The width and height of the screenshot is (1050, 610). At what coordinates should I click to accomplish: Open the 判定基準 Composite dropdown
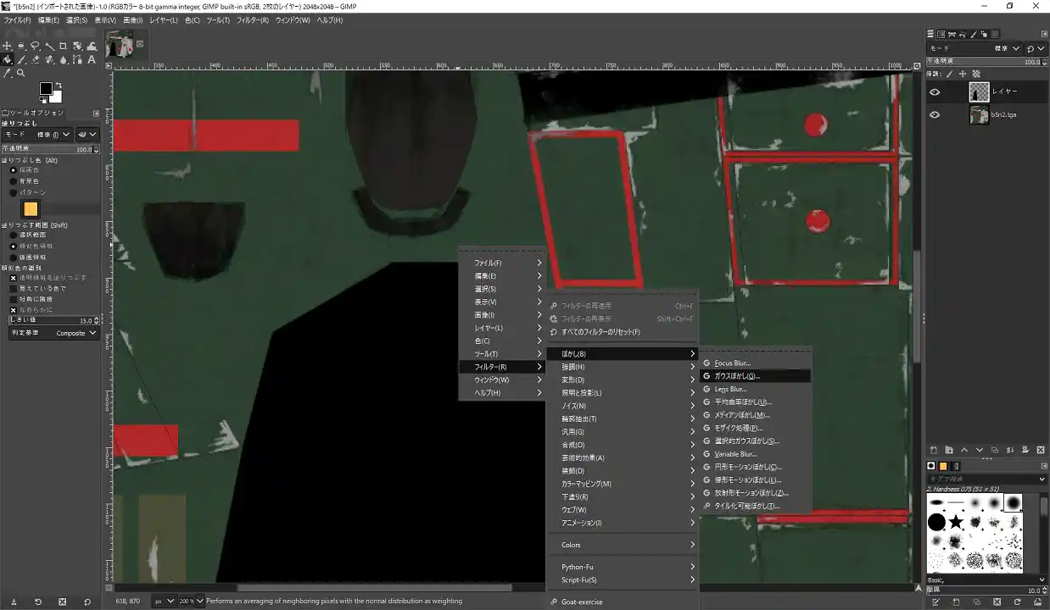76,333
